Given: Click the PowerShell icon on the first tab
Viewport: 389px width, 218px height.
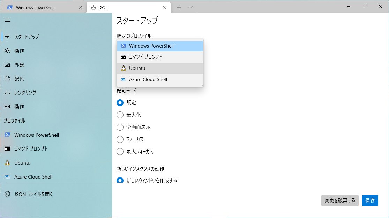Looking at the screenshot, I should tap(10, 7).
